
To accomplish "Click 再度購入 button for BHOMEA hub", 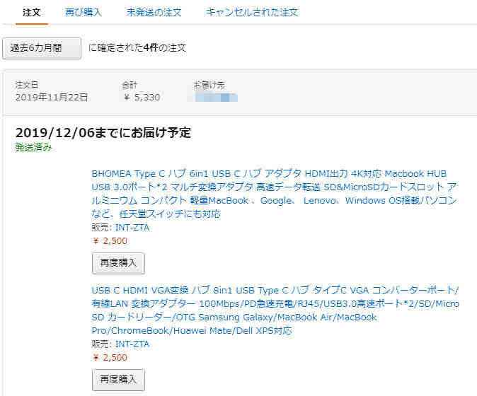I will click(118, 263).
